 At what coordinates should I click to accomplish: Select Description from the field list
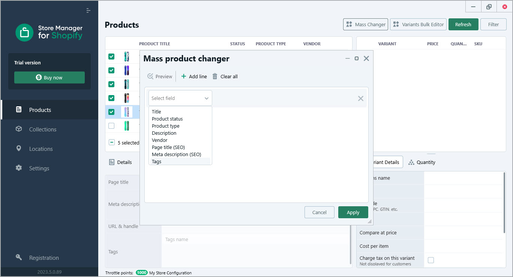pos(180,133)
